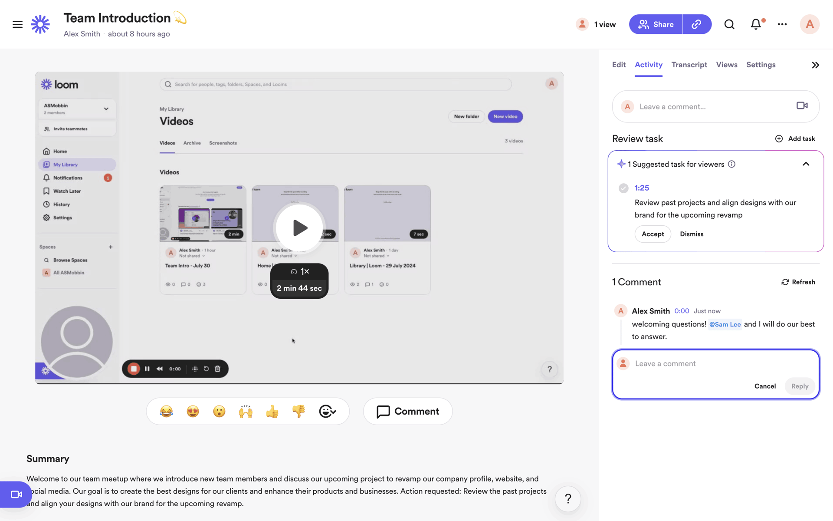This screenshot has height=521, width=833.
Task: Dismiss the suggested review task
Action: tap(692, 234)
